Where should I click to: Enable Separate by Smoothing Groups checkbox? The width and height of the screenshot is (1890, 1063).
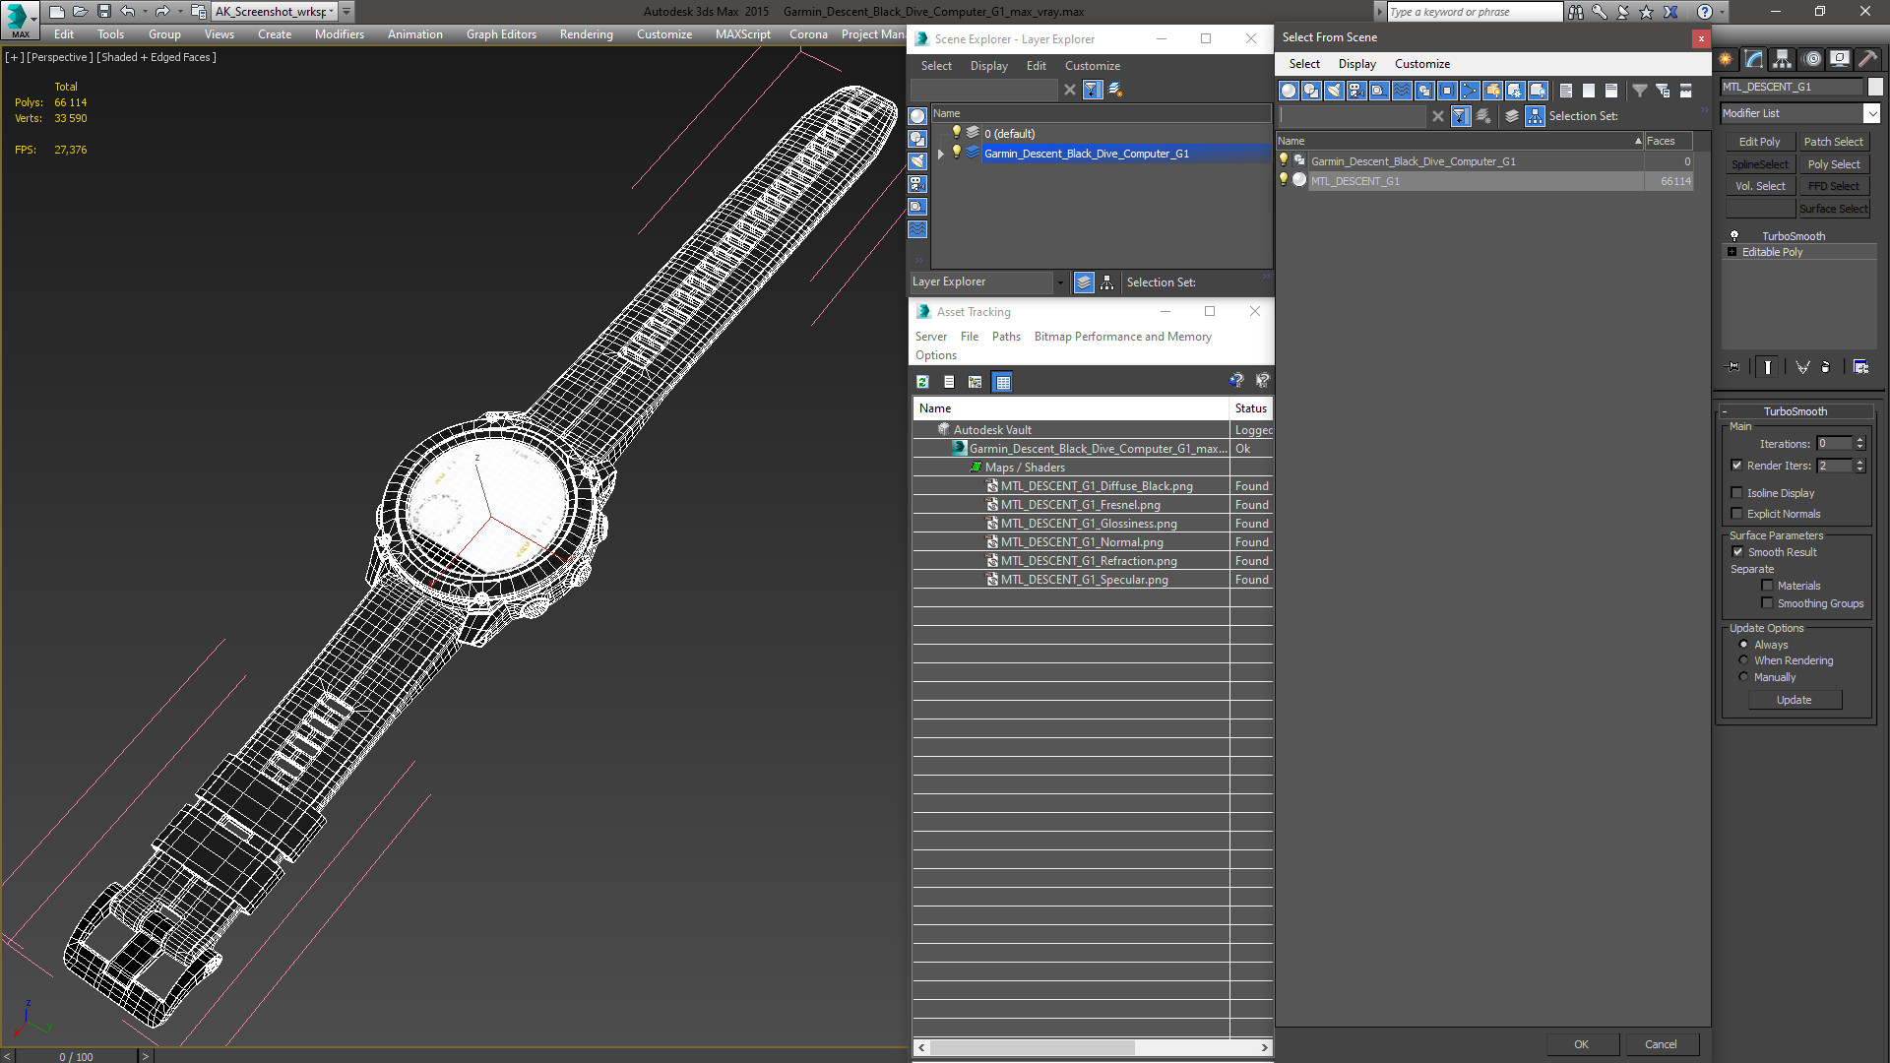[1767, 603]
